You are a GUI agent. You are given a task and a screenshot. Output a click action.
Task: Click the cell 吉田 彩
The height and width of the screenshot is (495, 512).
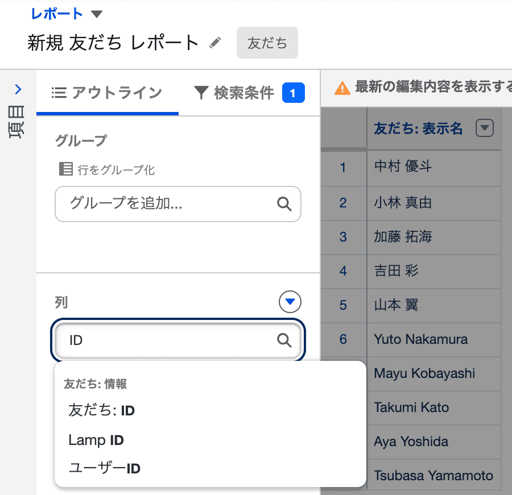click(x=434, y=272)
